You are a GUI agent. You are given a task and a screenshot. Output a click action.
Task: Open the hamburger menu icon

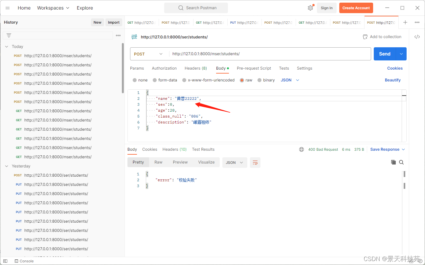coord(8,8)
